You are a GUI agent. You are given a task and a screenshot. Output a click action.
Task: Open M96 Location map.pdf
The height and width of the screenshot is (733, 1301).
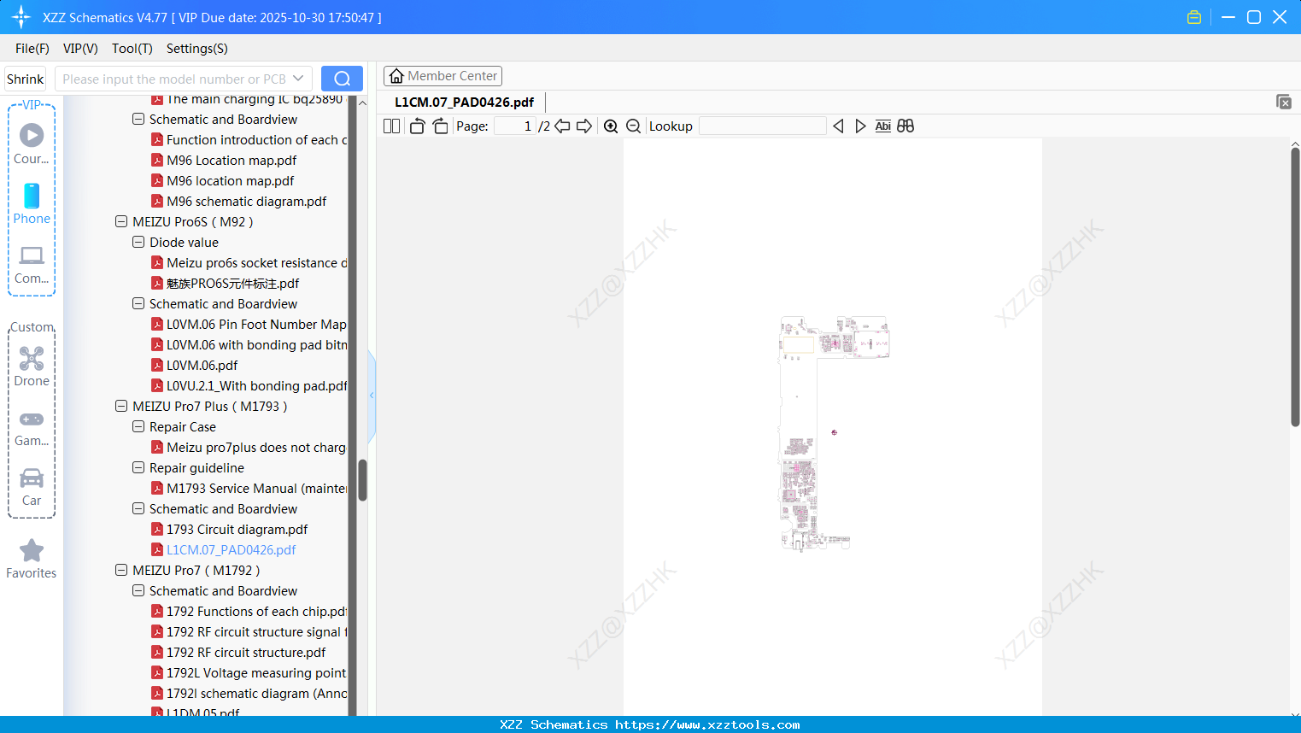(x=231, y=160)
